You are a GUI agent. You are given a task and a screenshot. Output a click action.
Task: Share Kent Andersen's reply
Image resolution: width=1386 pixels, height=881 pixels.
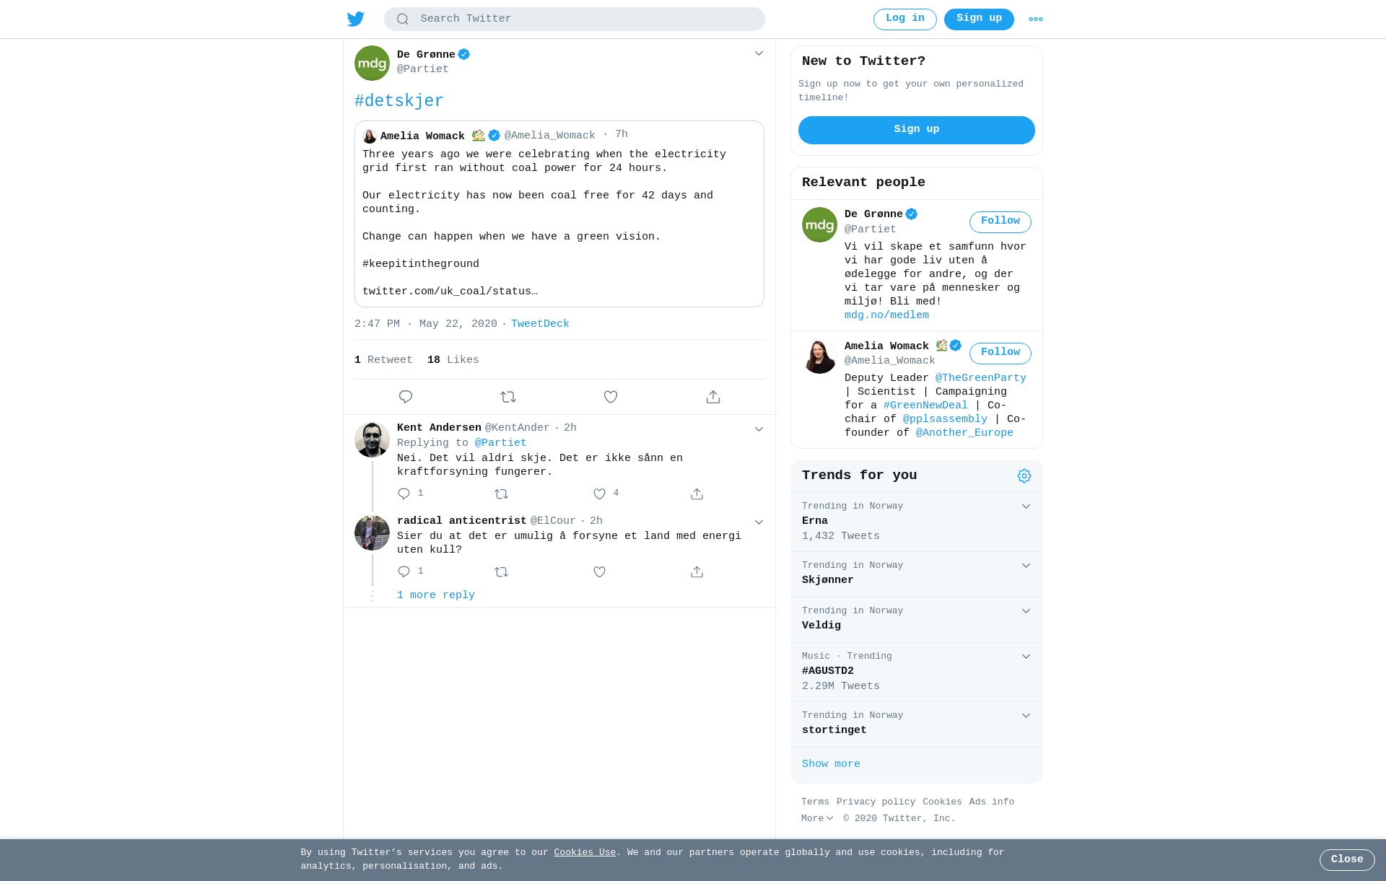point(697,494)
